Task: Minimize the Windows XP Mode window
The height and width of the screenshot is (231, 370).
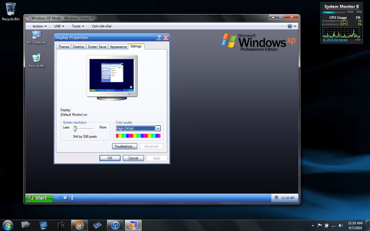Action: click(x=273, y=17)
